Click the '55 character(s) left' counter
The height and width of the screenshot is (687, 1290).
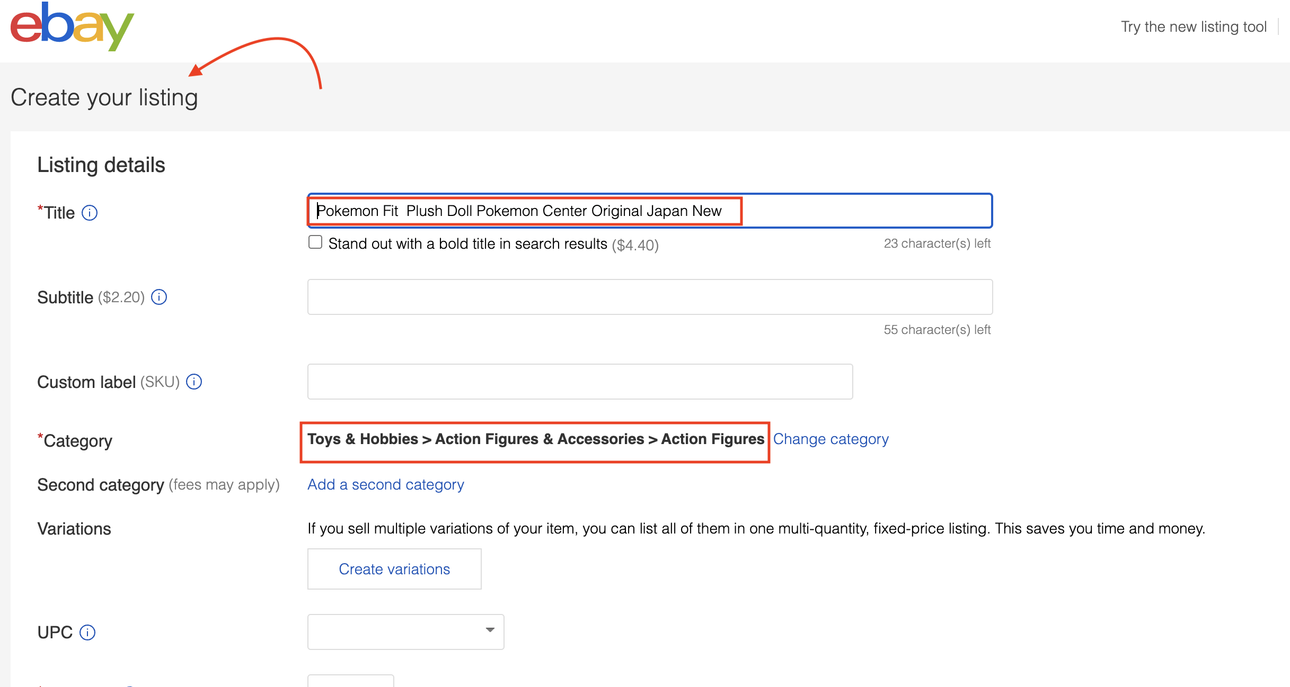click(x=937, y=330)
